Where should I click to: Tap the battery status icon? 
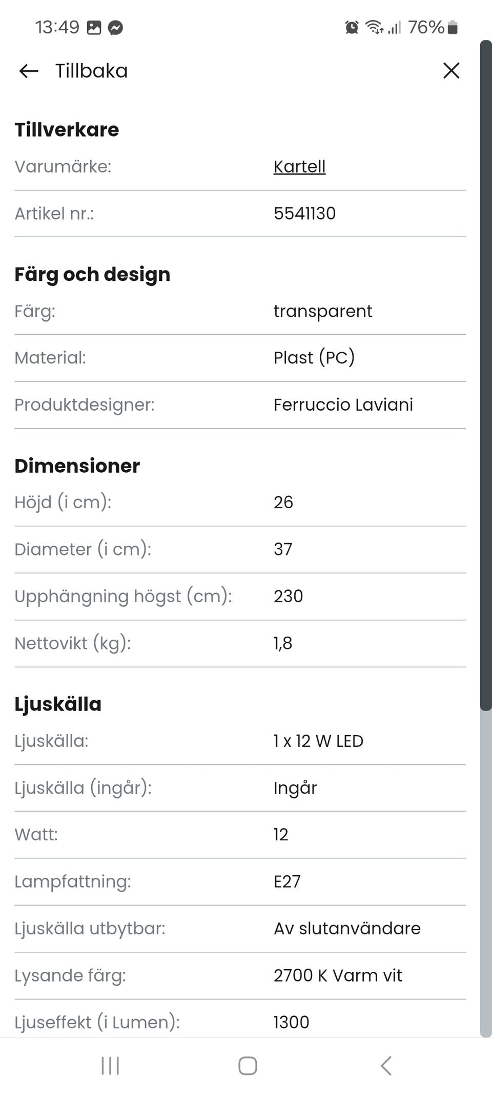(x=452, y=27)
